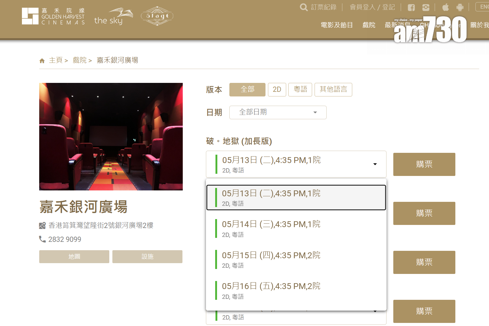Open the 電影及節目 menu
The width and height of the screenshot is (489, 326).
(336, 25)
